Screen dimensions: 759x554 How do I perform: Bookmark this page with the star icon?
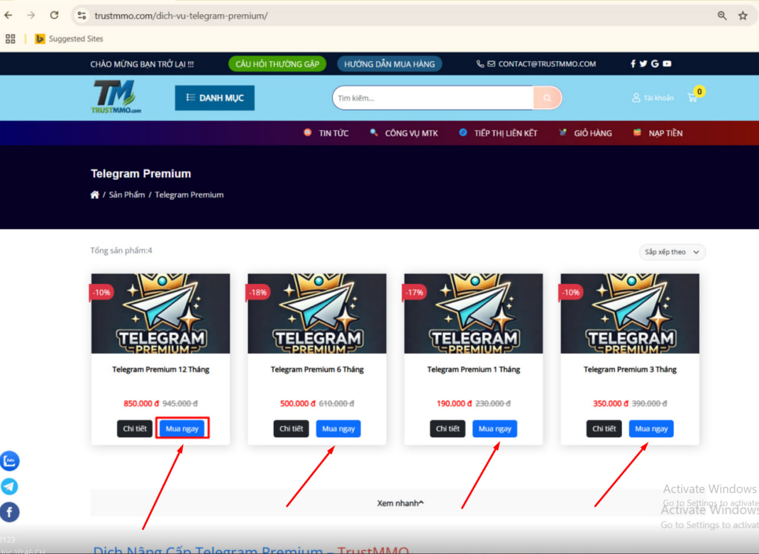point(743,16)
